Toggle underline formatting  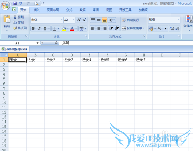(x=45, y=29)
